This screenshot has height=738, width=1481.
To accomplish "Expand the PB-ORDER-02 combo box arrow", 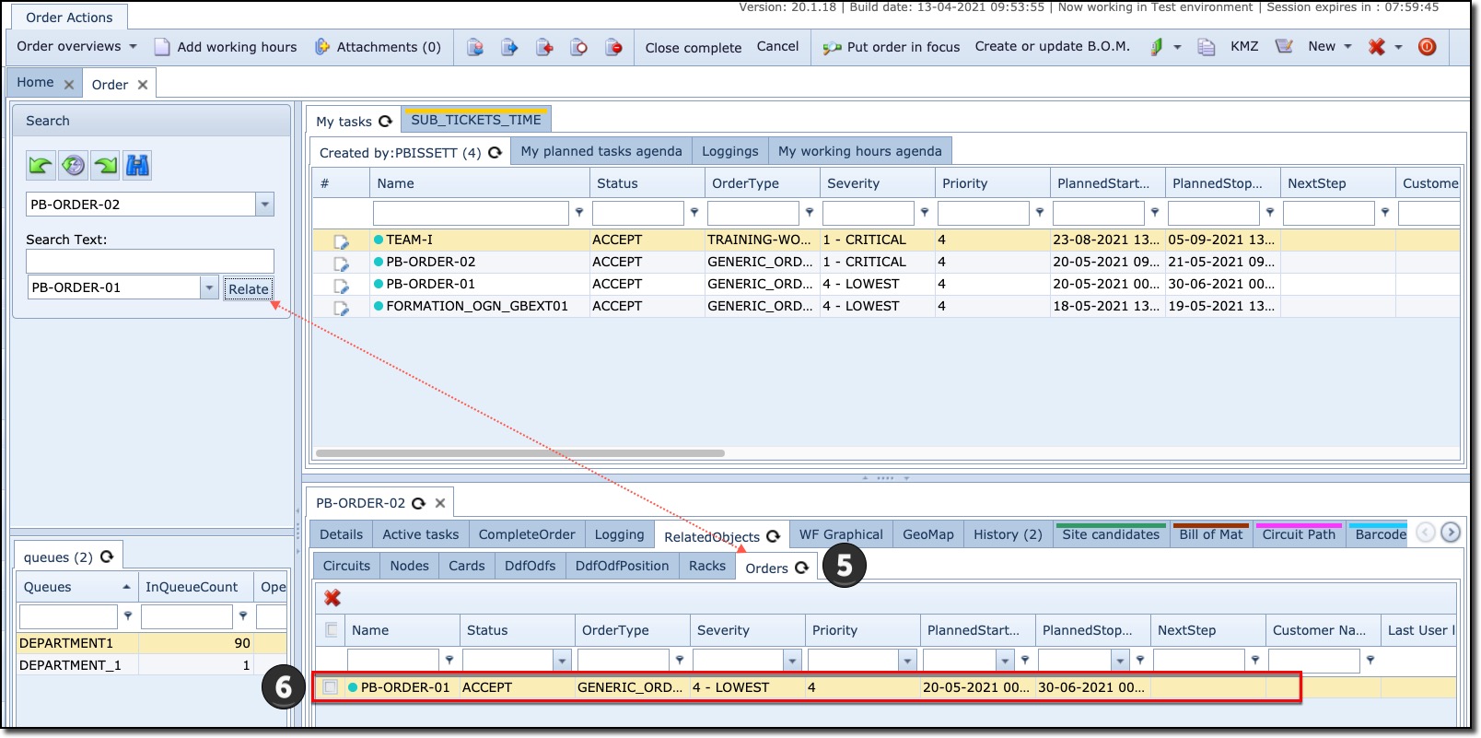I will [x=265, y=205].
